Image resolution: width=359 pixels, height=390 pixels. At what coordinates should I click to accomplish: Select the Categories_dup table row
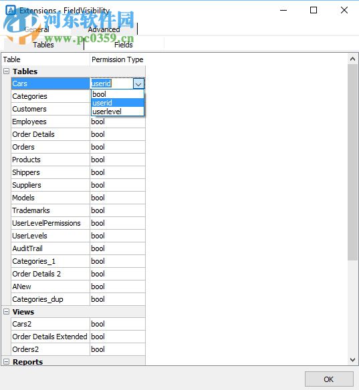[x=50, y=299]
